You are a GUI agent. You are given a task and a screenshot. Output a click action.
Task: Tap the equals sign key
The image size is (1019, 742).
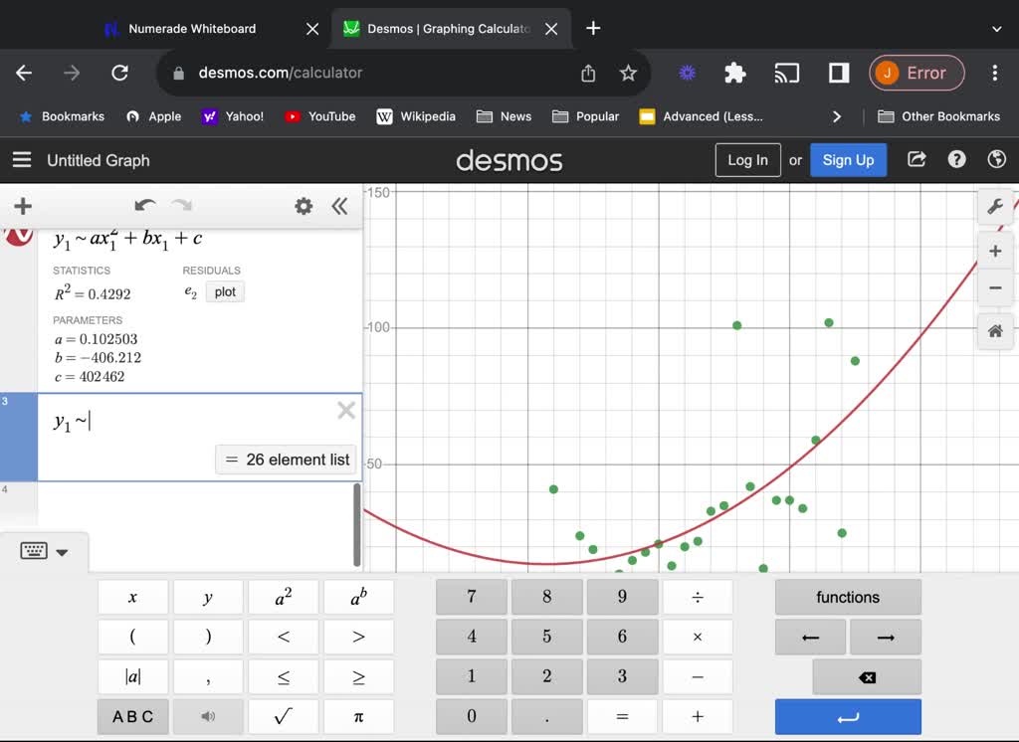pyautogui.click(x=623, y=717)
